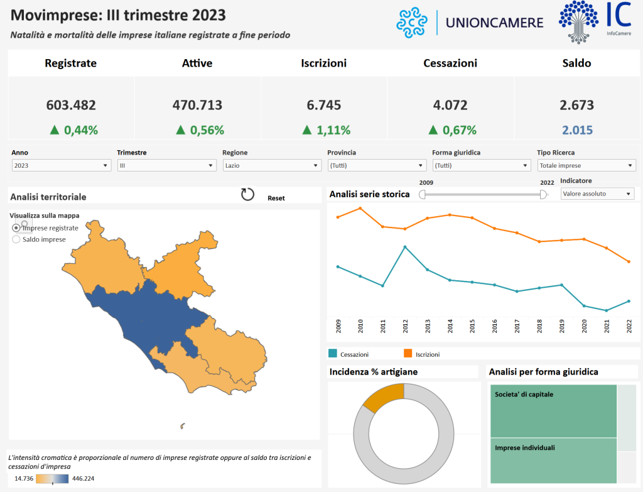The height and width of the screenshot is (492, 643).
Task: Click the InfoCamere tree logo
Action: pyautogui.click(x=578, y=21)
